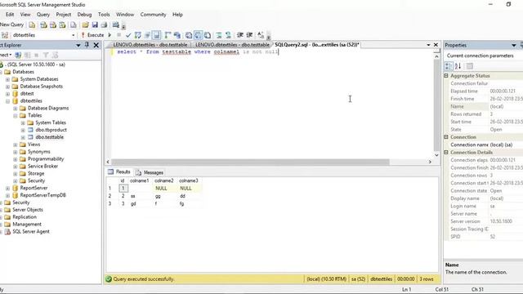Select the Results tab
523x294 pixels.
pyautogui.click(x=119, y=172)
